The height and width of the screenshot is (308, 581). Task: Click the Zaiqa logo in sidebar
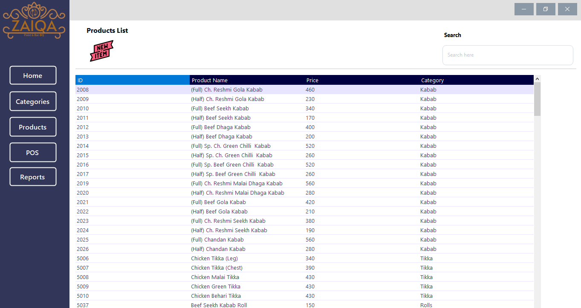click(x=35, y=20)
